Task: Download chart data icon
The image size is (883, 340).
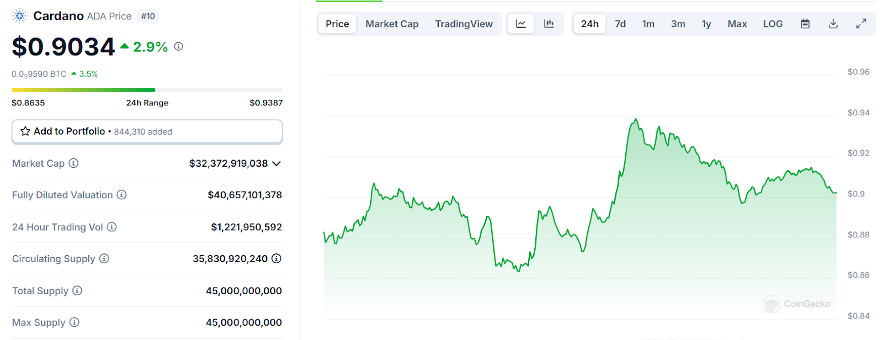Action: click(833, 24)
